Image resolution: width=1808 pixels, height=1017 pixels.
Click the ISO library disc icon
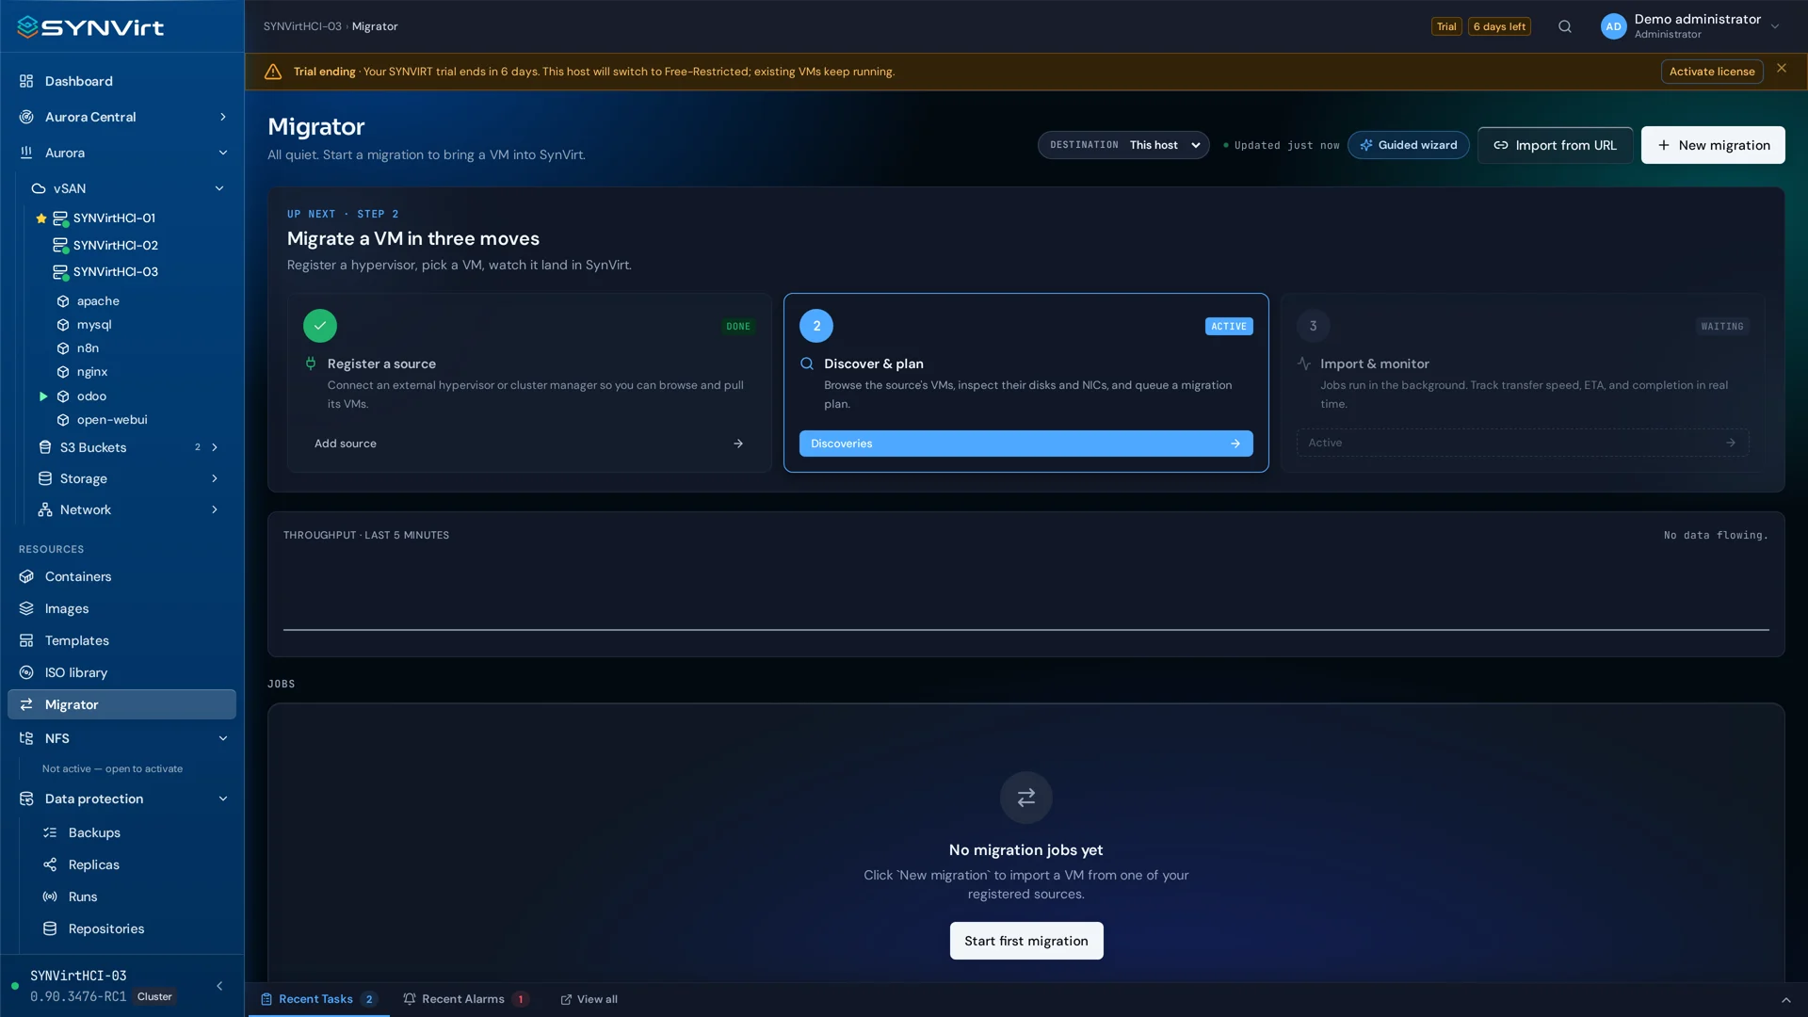coord(26,672)
